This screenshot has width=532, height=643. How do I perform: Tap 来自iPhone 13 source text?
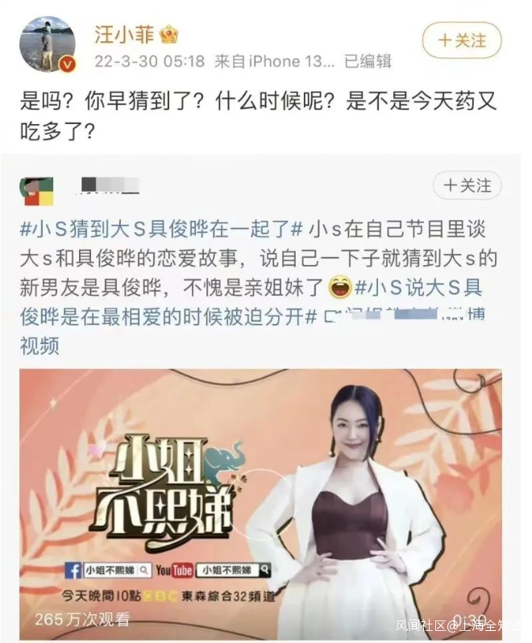coord(275,61)
